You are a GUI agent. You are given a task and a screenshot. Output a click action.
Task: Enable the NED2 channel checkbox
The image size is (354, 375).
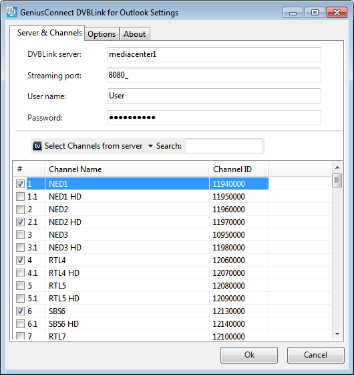pyautogui.click(x=20, y=209)
